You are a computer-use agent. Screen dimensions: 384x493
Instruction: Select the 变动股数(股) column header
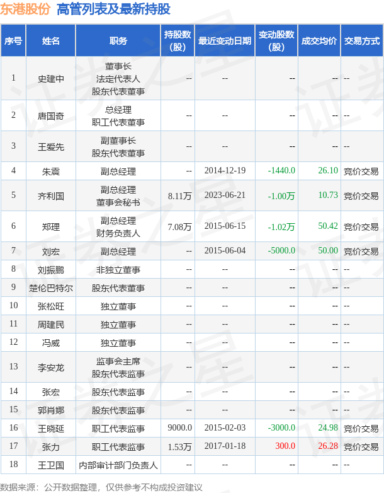pyautogui.click(x=276, y=41)
